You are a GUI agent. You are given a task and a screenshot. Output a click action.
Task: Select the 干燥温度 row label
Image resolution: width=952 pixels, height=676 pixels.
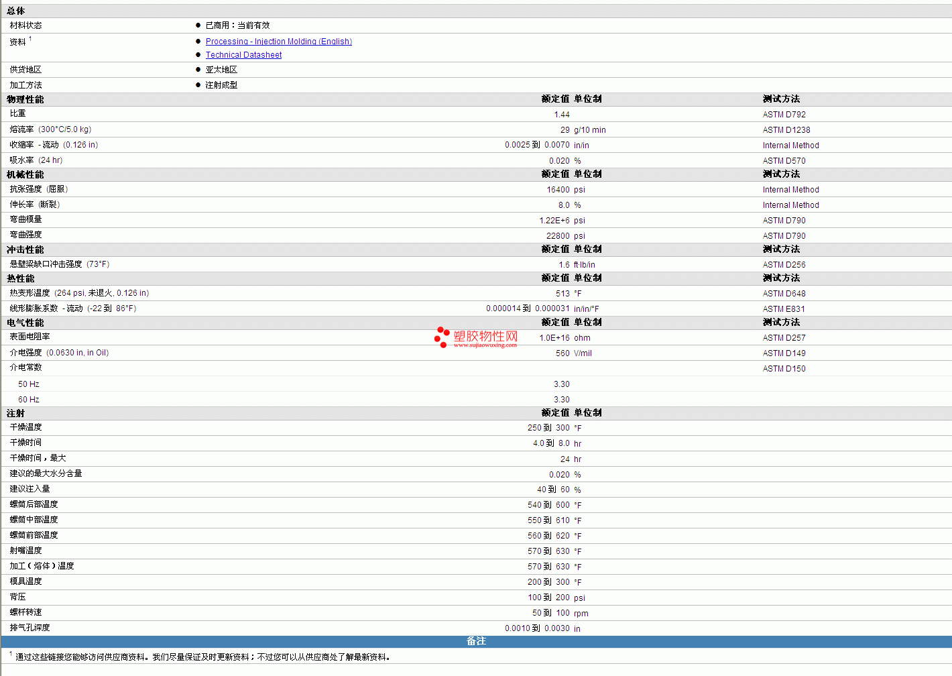coord(25,427)
